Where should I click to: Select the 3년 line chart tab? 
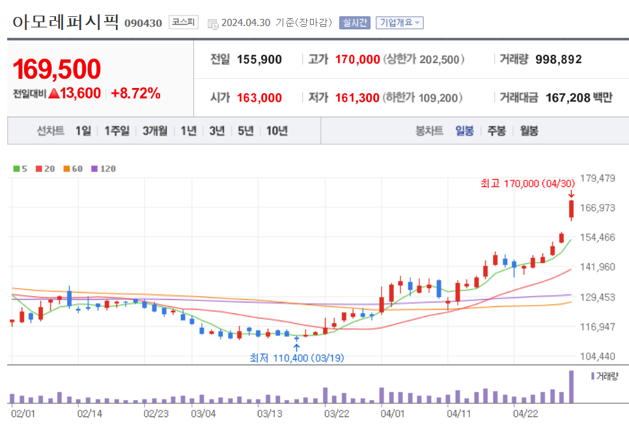217,131
